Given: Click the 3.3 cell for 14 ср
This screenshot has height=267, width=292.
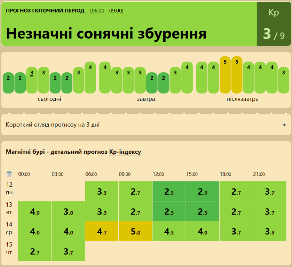Looking at the screenshot, I should point(270,231).
